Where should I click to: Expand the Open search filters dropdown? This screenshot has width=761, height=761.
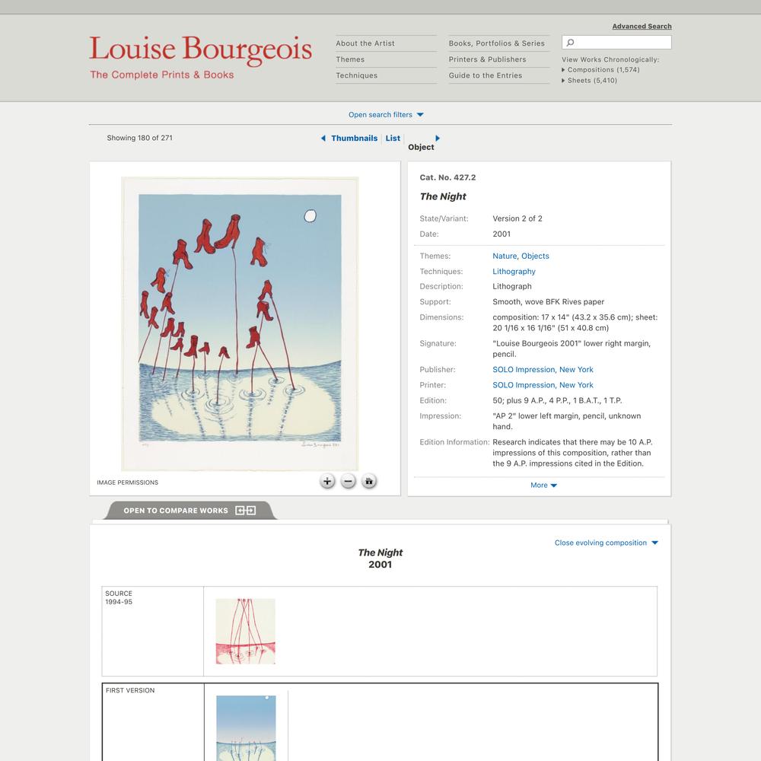[x=386, y=115]
